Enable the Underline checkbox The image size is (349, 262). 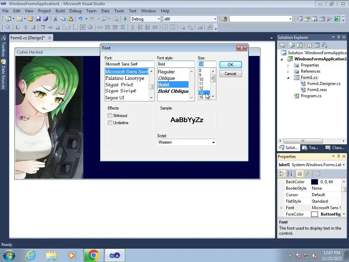(110, 122)
